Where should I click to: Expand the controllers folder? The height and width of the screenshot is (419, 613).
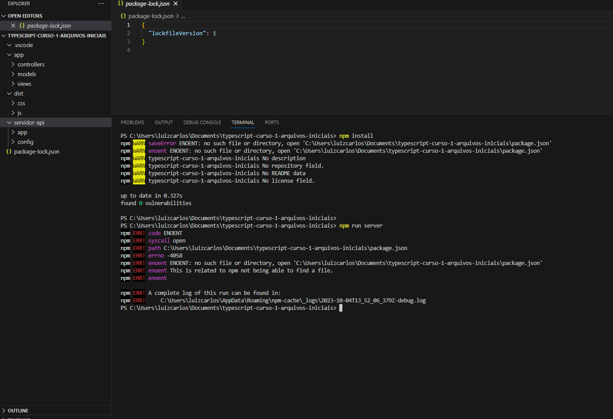click(13, 64)
